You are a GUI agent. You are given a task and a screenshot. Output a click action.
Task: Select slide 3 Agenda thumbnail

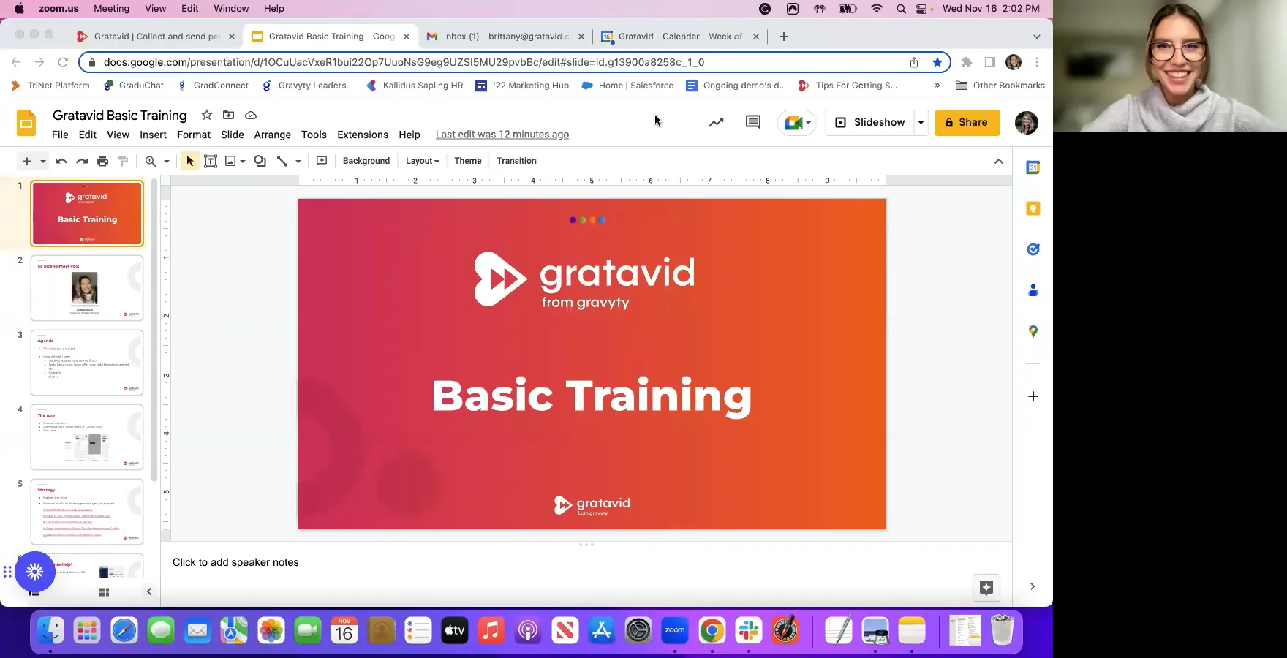87,363
